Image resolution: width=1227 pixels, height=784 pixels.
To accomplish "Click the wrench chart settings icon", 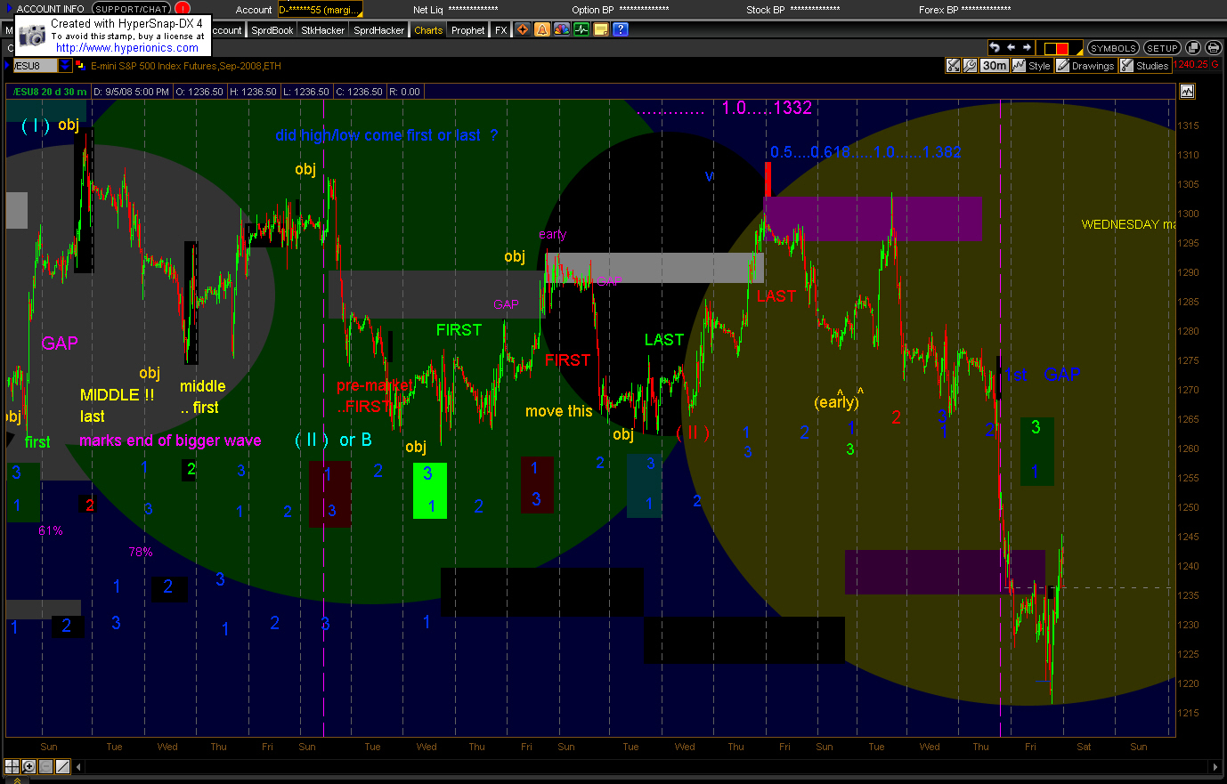I will click(971, 65).
